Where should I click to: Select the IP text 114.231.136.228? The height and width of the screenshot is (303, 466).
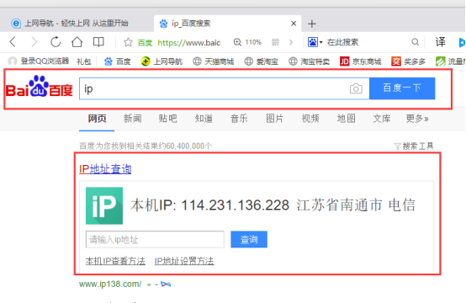tap(235, 205)
